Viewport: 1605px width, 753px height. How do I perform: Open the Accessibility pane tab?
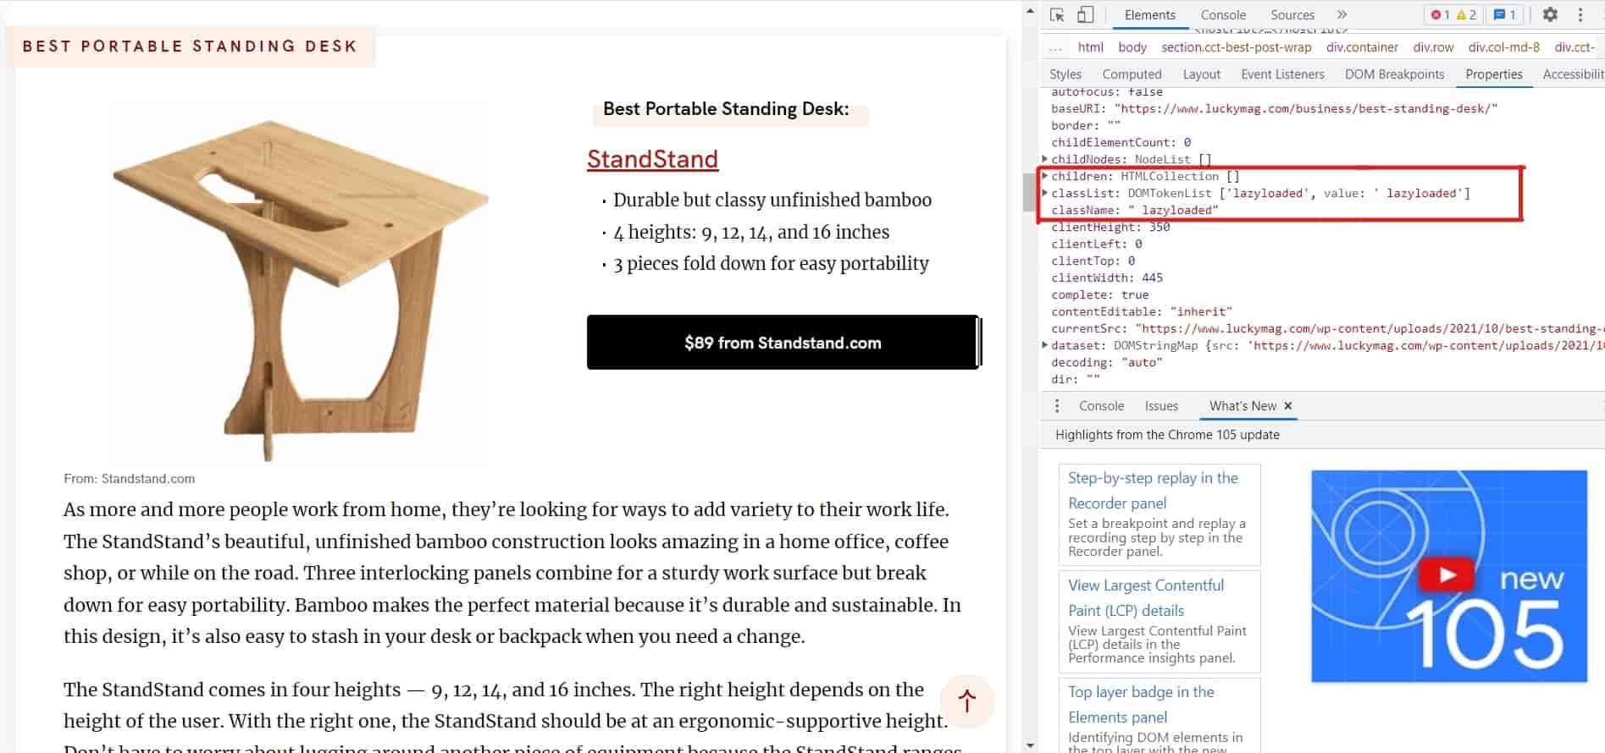(1572, 74)
